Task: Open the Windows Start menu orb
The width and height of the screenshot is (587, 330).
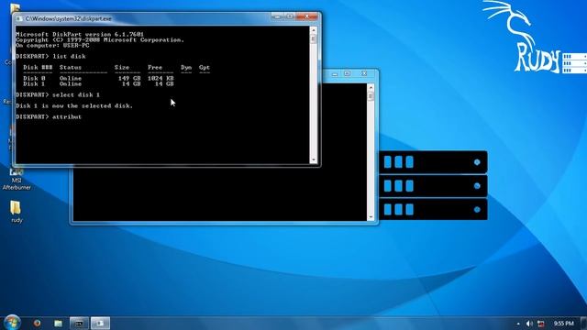Action: tap(12, 323)
